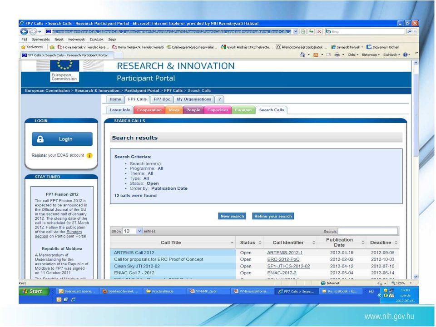
Task: Select the Euratom tab
Action: coord(243,110)
